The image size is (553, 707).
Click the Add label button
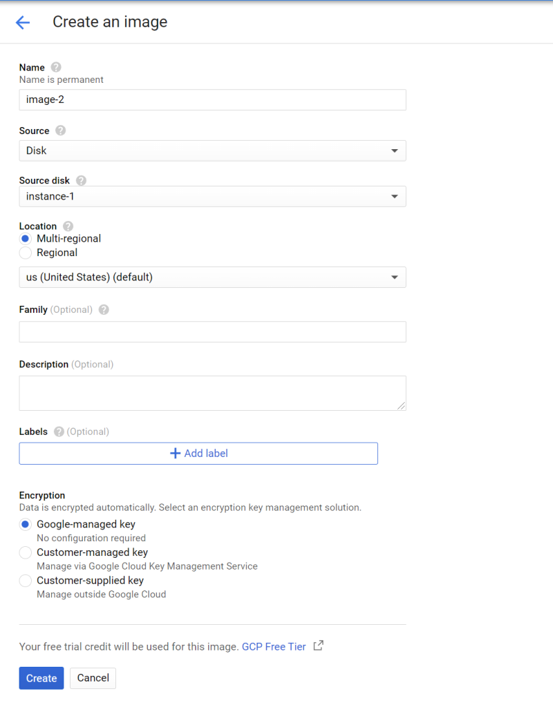click(x=198, y=454)
